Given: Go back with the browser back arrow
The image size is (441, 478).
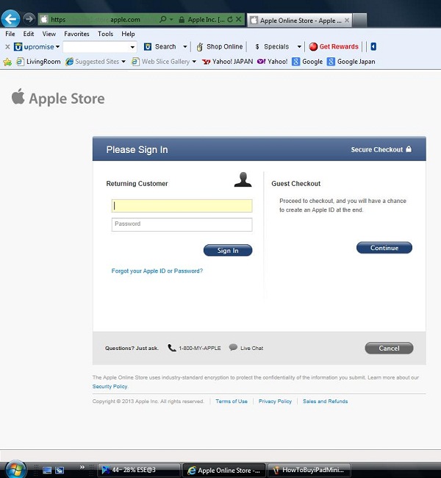Looking at the screenshot, I should point(10,19).
